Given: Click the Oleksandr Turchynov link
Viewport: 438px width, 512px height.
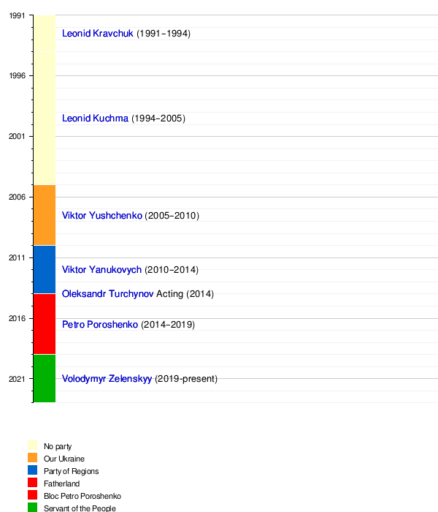Looking at the screenshot, I should pyautogui.click(x=107, y=294).
